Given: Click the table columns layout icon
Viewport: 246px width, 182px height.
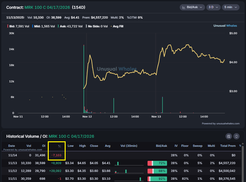Looking at the screenshot, I should click(x=229, y=136).
